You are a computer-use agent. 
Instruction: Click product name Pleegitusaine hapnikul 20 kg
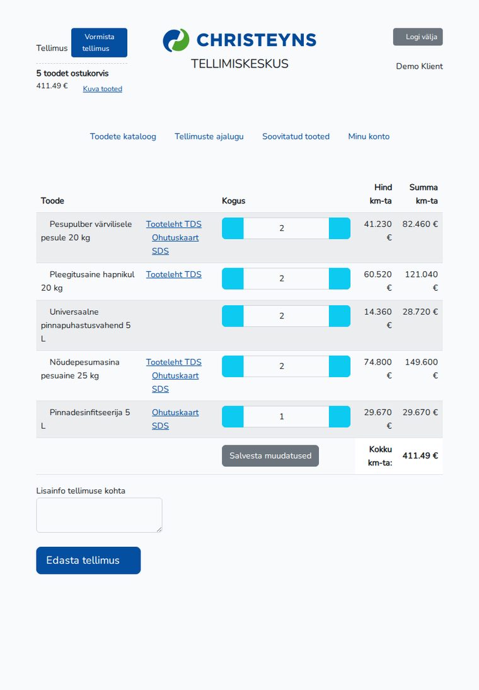[88, 281]
